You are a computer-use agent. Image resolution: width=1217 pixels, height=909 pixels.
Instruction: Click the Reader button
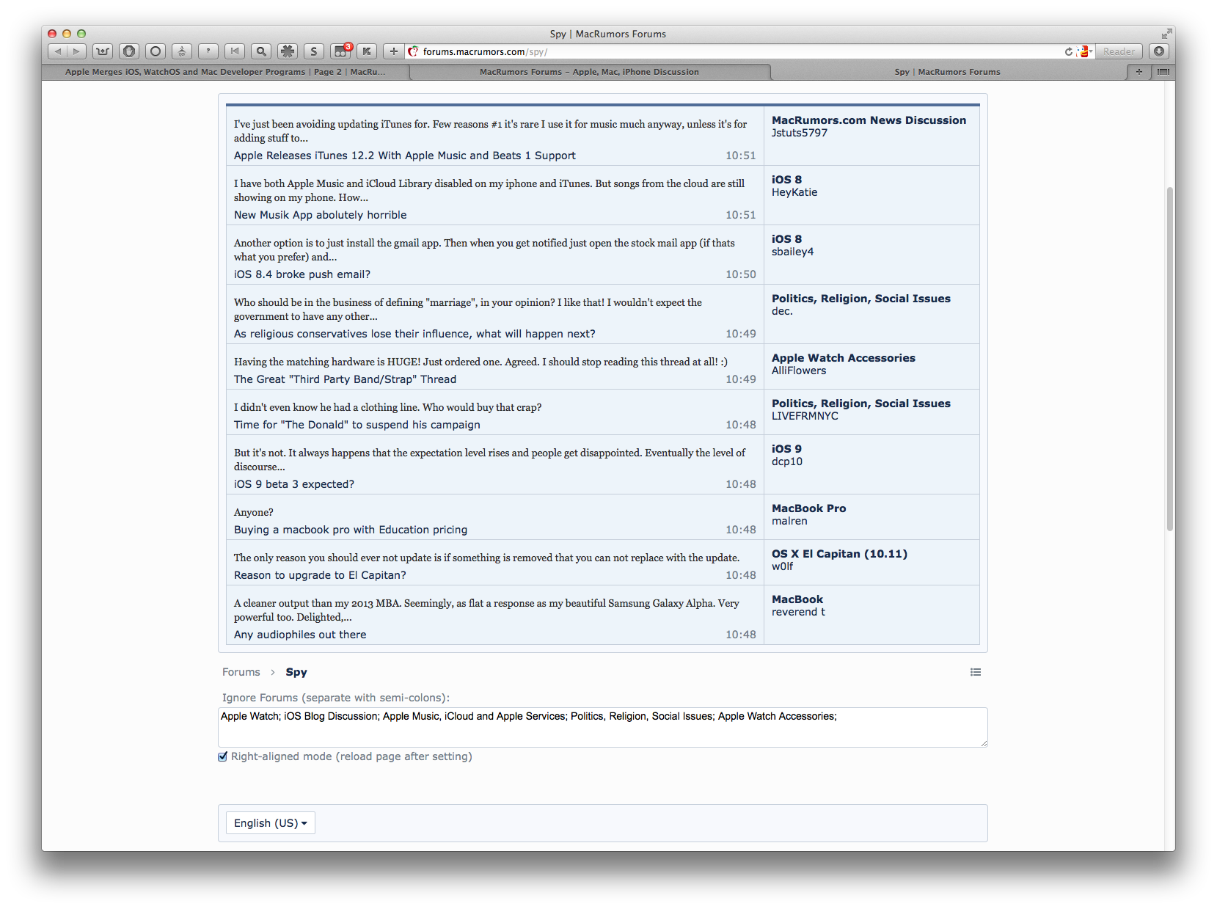pos(1119,51)
